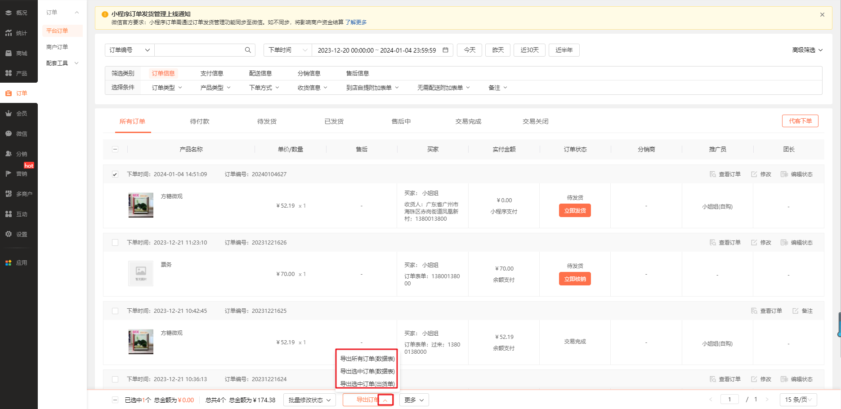
Task: Open the 概况 overview sidebar icon
Action: 9,13
